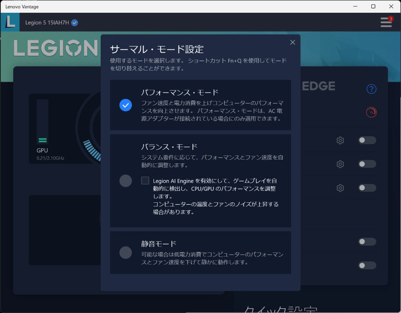
Task: Toggle the second switch beside a gear
Action: pyautogui.click(x=367, y=164)
